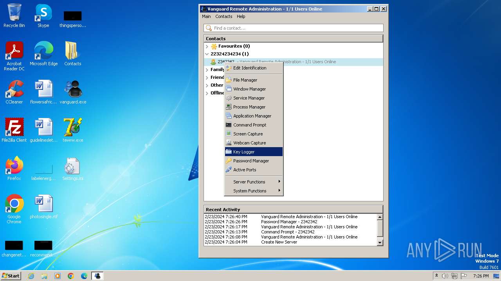Open the Main menu

coord(206,16)
